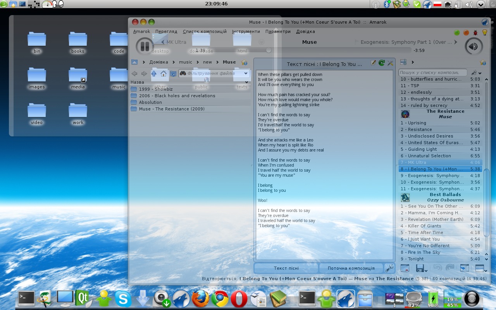Go up one folder with the blue arrow

click(x=154, y=74)
